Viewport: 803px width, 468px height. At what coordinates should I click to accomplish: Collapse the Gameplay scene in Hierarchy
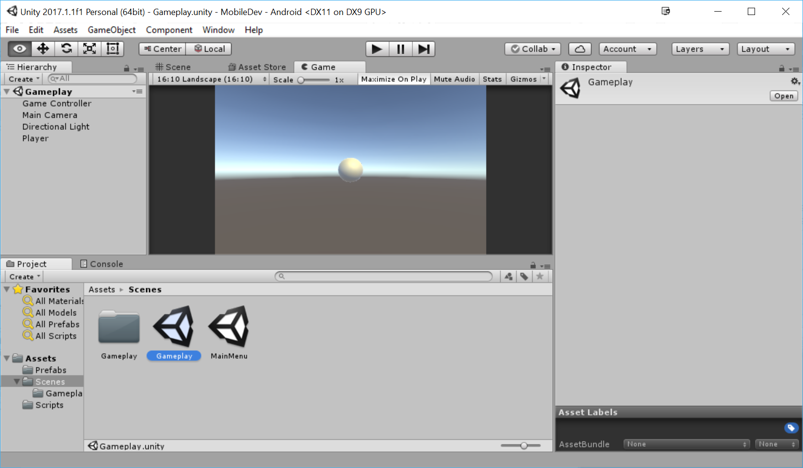tap(7, 92)
